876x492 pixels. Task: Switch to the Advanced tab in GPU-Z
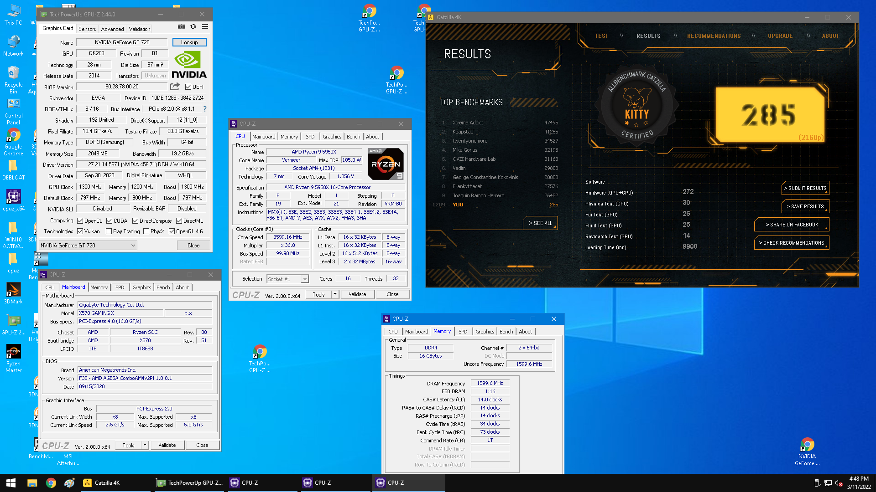(x=112, y=29)
